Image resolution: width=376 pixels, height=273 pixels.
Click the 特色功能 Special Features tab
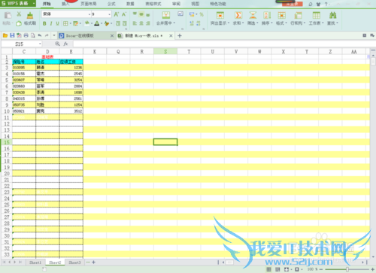pyautogui.click(x=218, y=4)
